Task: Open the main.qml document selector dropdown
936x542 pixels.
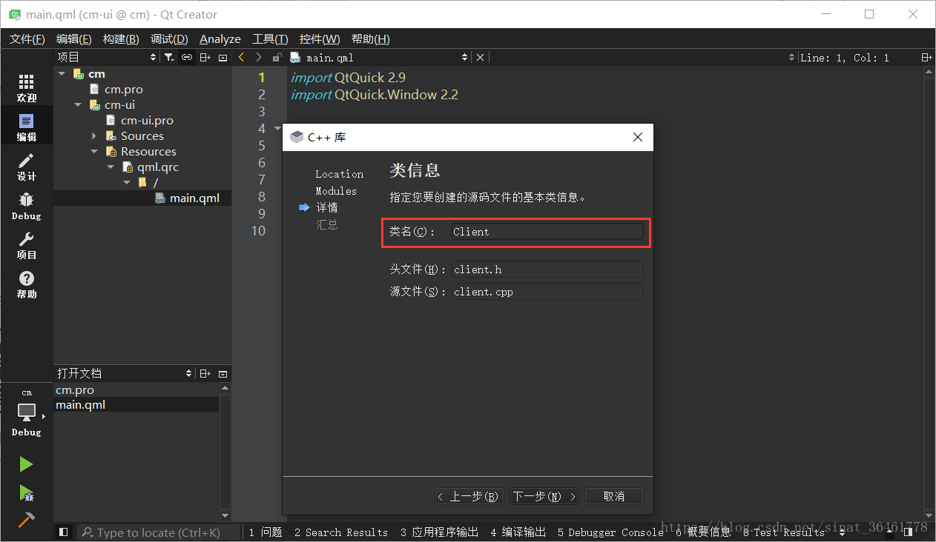Action: point(465,57)
